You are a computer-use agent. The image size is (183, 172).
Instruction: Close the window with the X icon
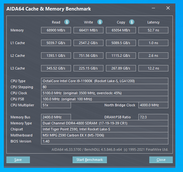point(168,8)
